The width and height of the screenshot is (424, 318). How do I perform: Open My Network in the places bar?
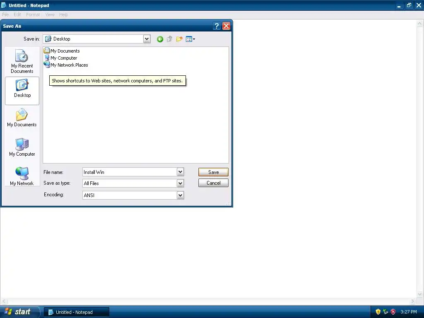[x=22, y=176]
